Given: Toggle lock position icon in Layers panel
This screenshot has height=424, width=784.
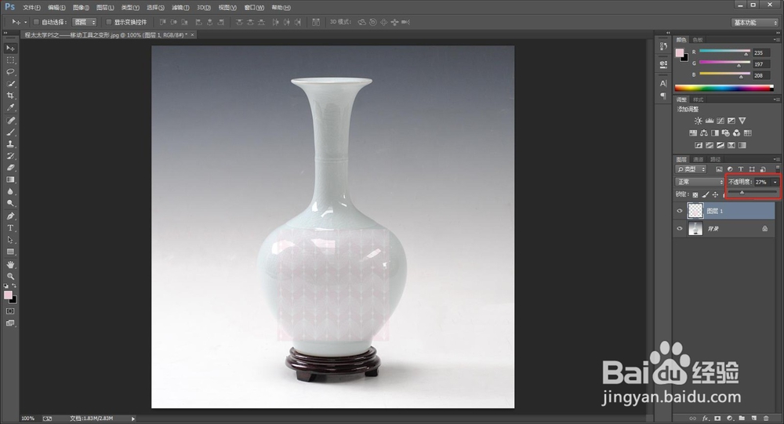Looking at the screenshot, I should tap(715, 194).
